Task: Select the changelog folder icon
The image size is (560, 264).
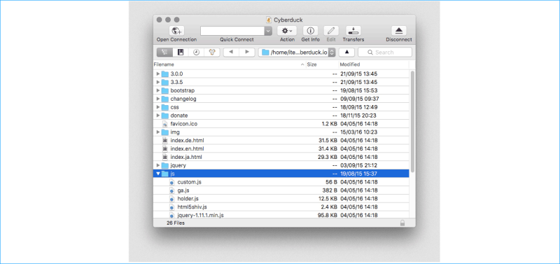Action: pos(164,99)
